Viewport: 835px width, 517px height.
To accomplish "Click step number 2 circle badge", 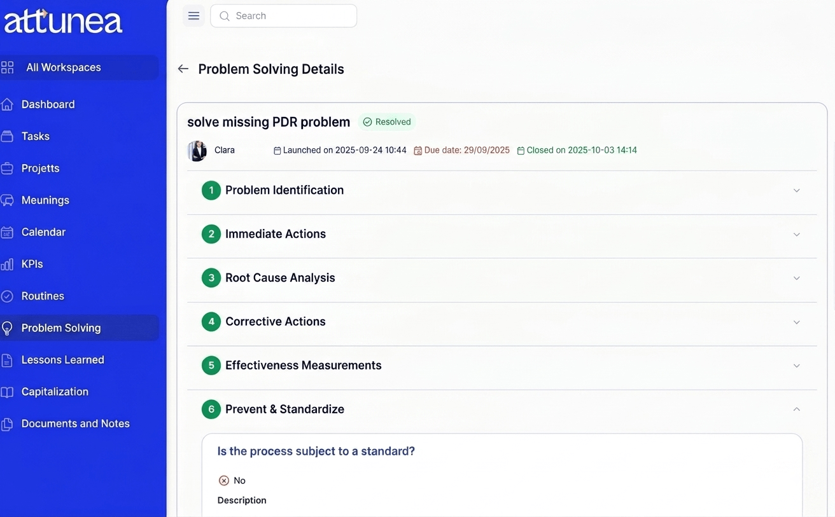I will (x=211, y=234).
